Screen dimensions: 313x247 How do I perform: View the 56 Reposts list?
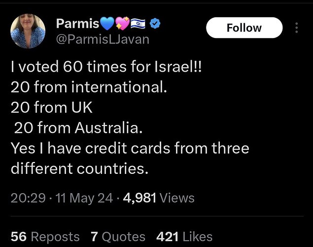(x=45, y=237)
